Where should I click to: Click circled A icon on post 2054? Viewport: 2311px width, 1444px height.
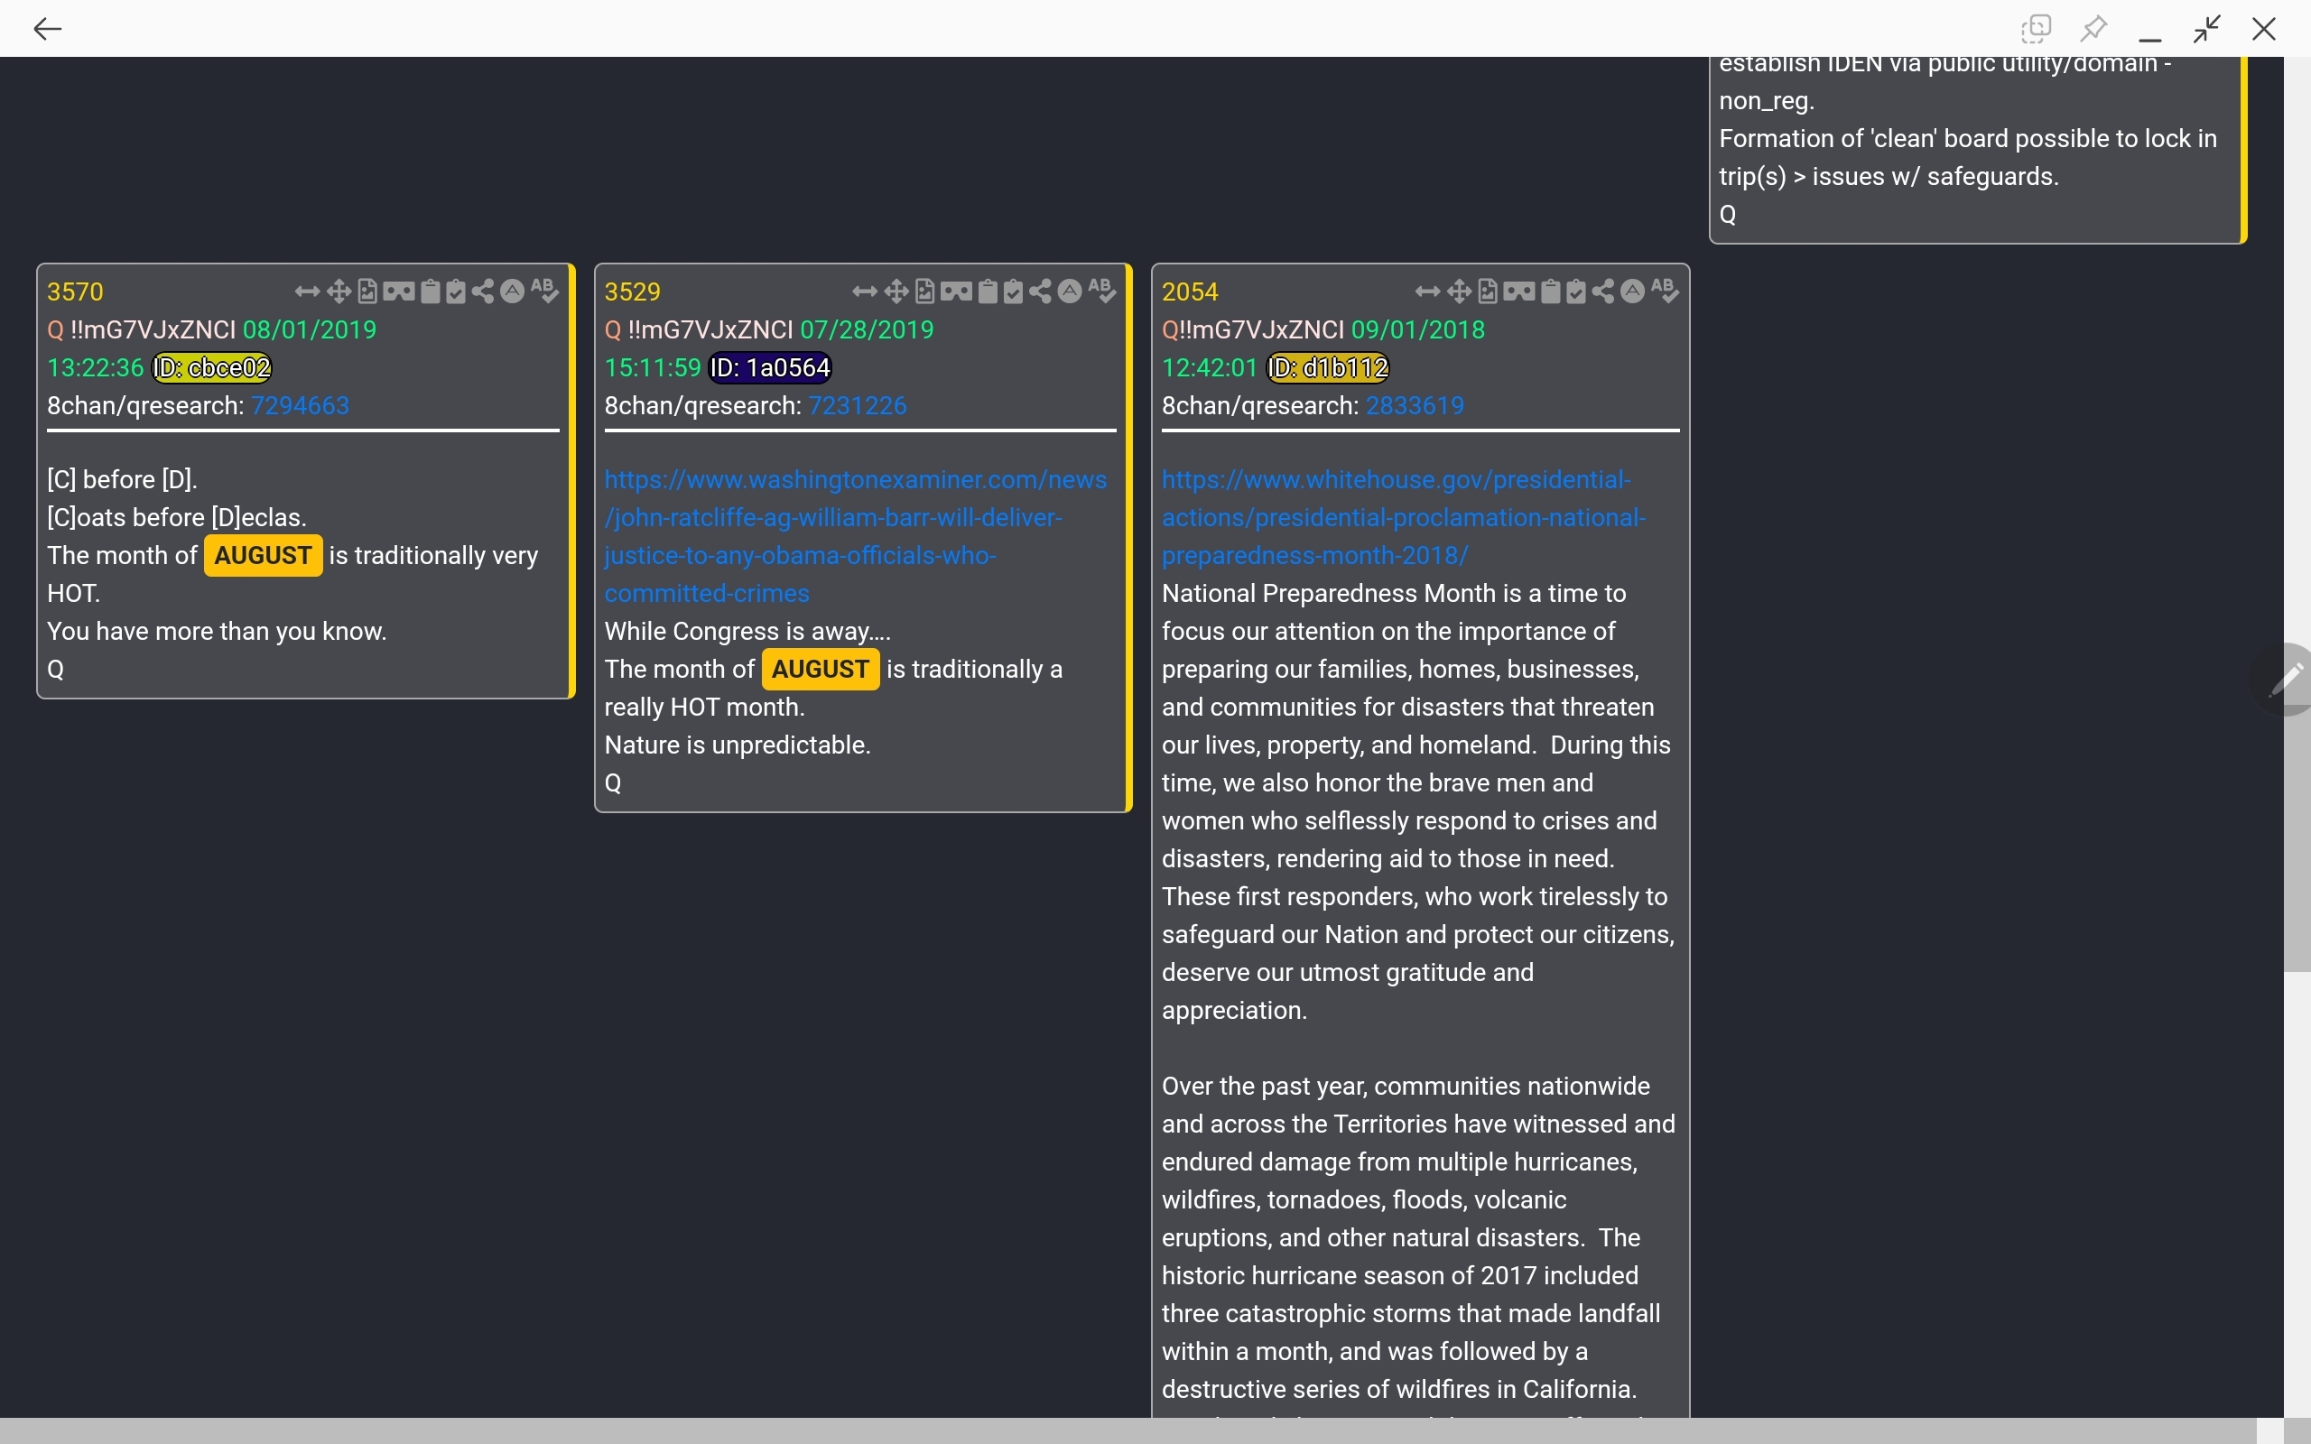[1634, 292]
